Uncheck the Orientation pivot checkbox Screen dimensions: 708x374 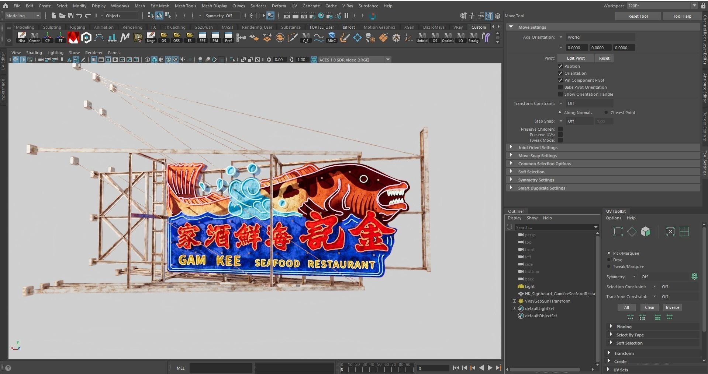coord(560,73)
